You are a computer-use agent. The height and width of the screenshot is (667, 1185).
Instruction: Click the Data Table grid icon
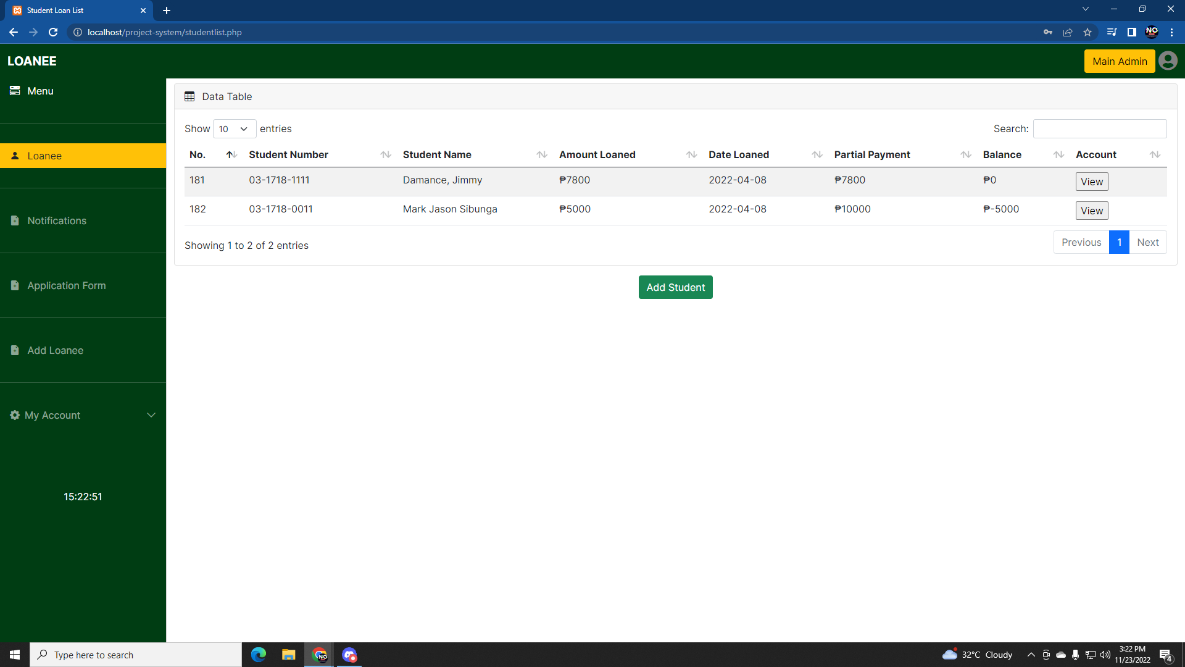(x=190, y=96)
